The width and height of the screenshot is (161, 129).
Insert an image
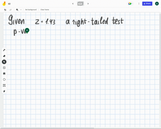click(4, 74)
